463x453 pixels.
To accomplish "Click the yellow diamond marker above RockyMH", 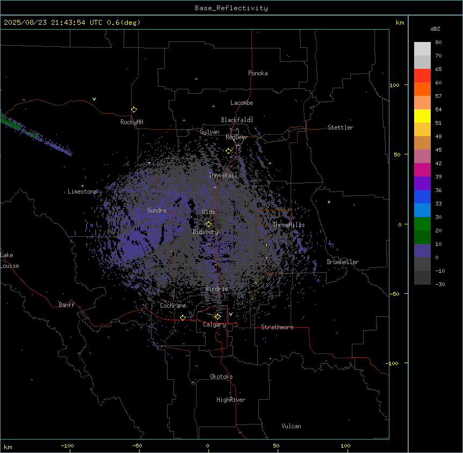I will [x=134, y=110].
